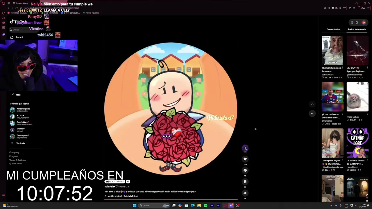Open the tyulin_lyubov seal video thumbnail
The image size is (372, 209).
(357, 97)
